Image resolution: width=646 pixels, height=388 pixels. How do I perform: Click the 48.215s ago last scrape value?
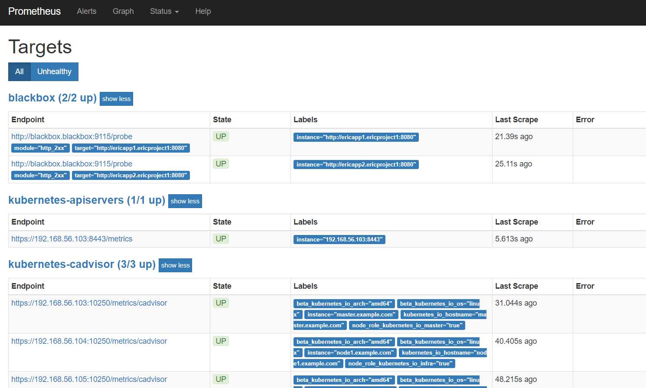click(516, 379)
